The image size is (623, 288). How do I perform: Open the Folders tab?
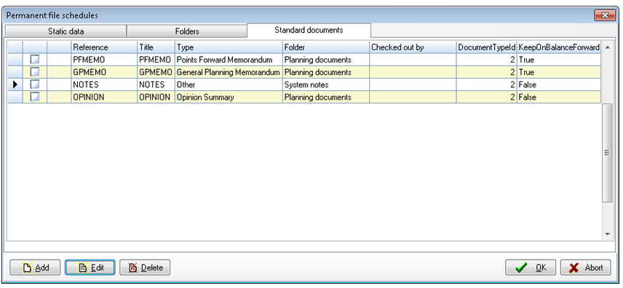187,31
